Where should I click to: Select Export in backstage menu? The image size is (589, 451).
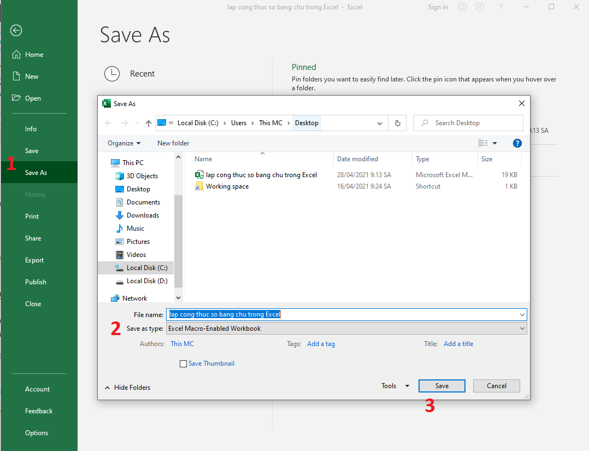pos(34,260)
